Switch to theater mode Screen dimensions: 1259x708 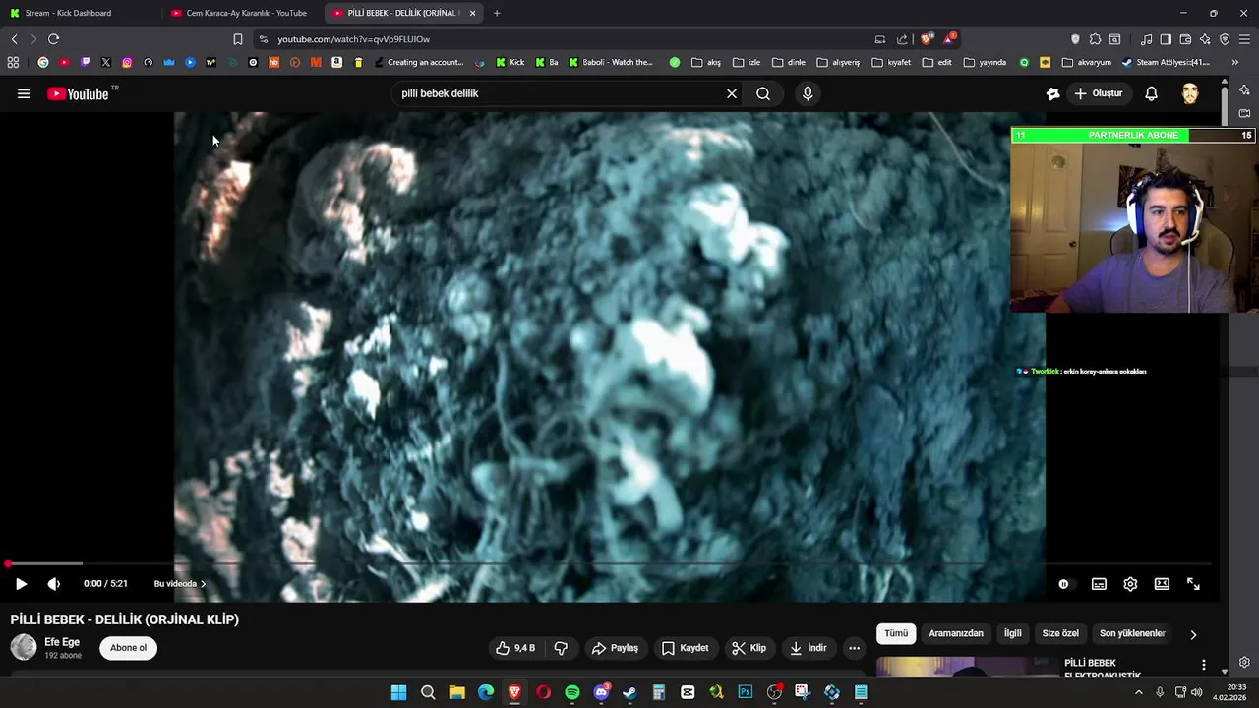click(1162, 584)
